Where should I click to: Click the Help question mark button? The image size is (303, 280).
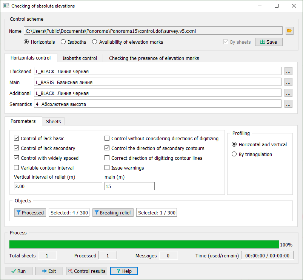[x=124, y=271]
